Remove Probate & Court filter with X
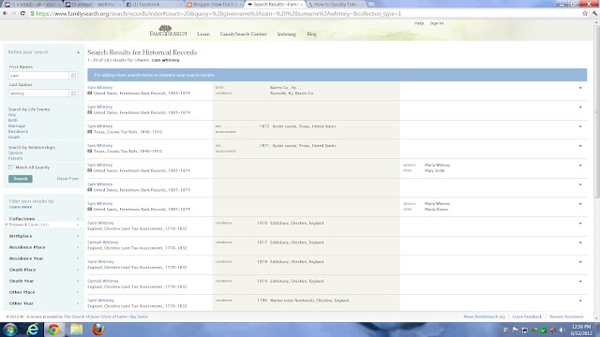 [7, 225]
